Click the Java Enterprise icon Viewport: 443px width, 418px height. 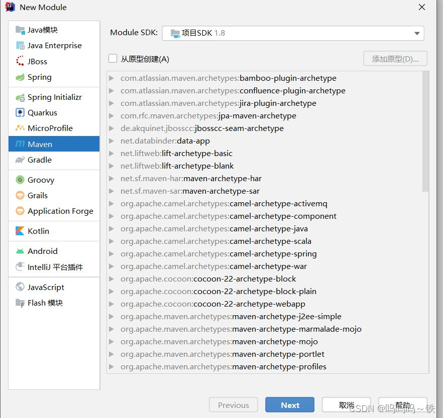20,46
